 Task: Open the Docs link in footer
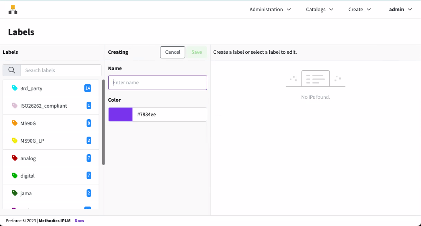(x=79, y=221)
